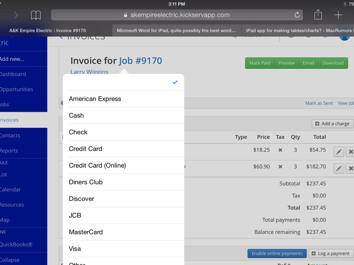Viewport: 354px width, 265px height.
Task: Tap the Safari share icon
Action: click(318, 15)
